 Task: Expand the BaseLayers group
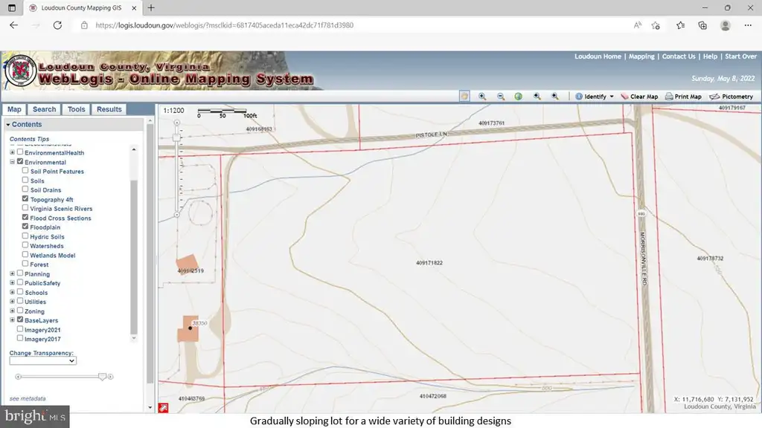[12, 320]
